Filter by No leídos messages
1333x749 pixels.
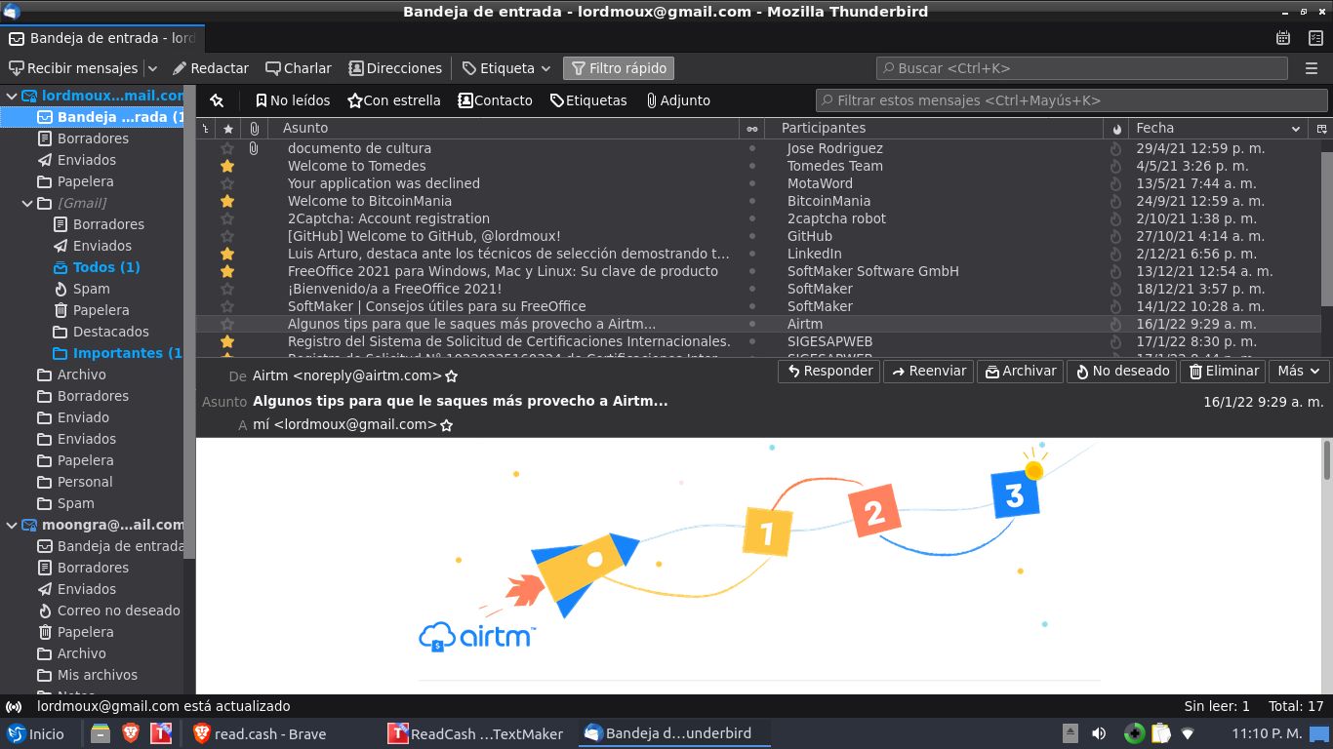293,100
